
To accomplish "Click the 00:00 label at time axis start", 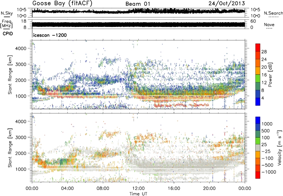I will pyautogui.click(x=32, y=188).
